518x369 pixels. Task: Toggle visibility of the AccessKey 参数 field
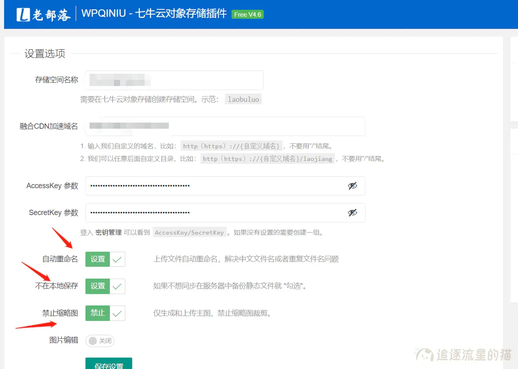(353, 186)
